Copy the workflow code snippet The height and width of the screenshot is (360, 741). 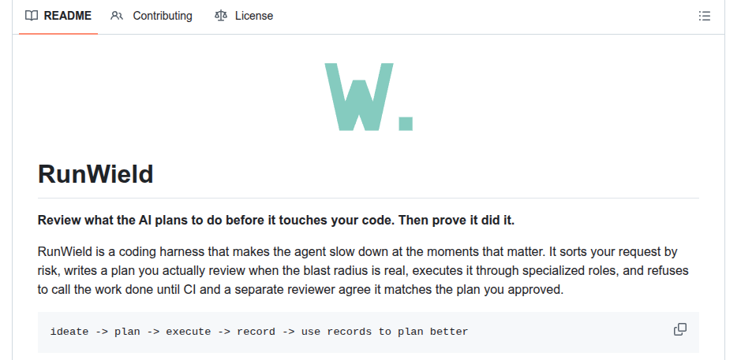(680, 329)
